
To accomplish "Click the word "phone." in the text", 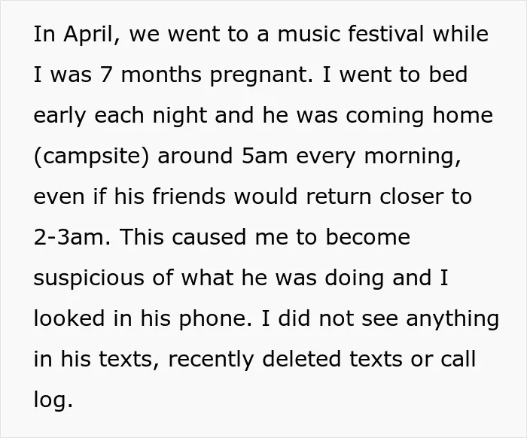I will tap(215, 319).
